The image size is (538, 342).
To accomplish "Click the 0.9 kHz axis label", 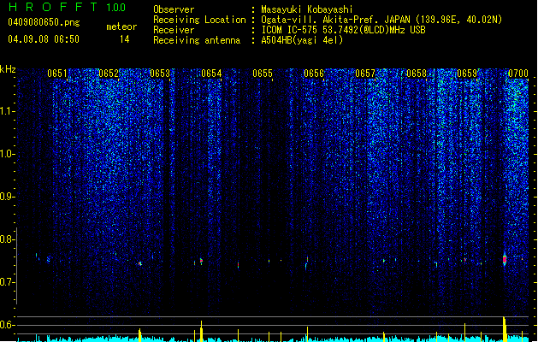I will (6, 197).
